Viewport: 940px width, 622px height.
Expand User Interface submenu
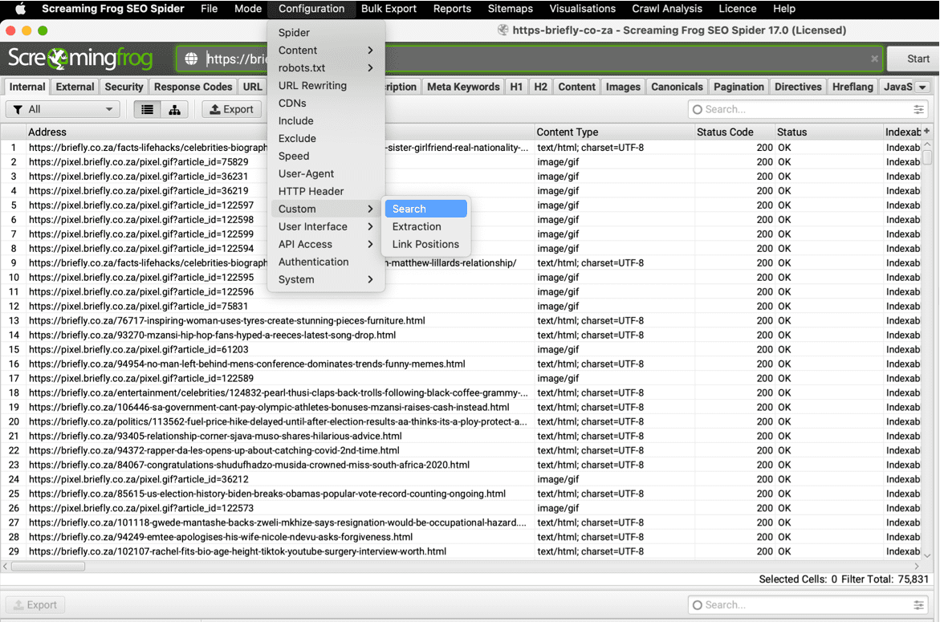(326, 226)
